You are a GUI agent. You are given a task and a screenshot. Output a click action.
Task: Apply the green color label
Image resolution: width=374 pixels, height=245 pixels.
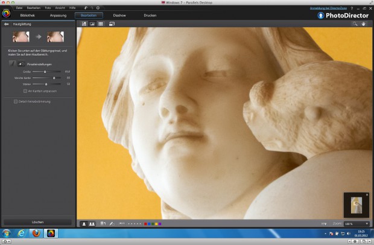click(x=153, y=224)
